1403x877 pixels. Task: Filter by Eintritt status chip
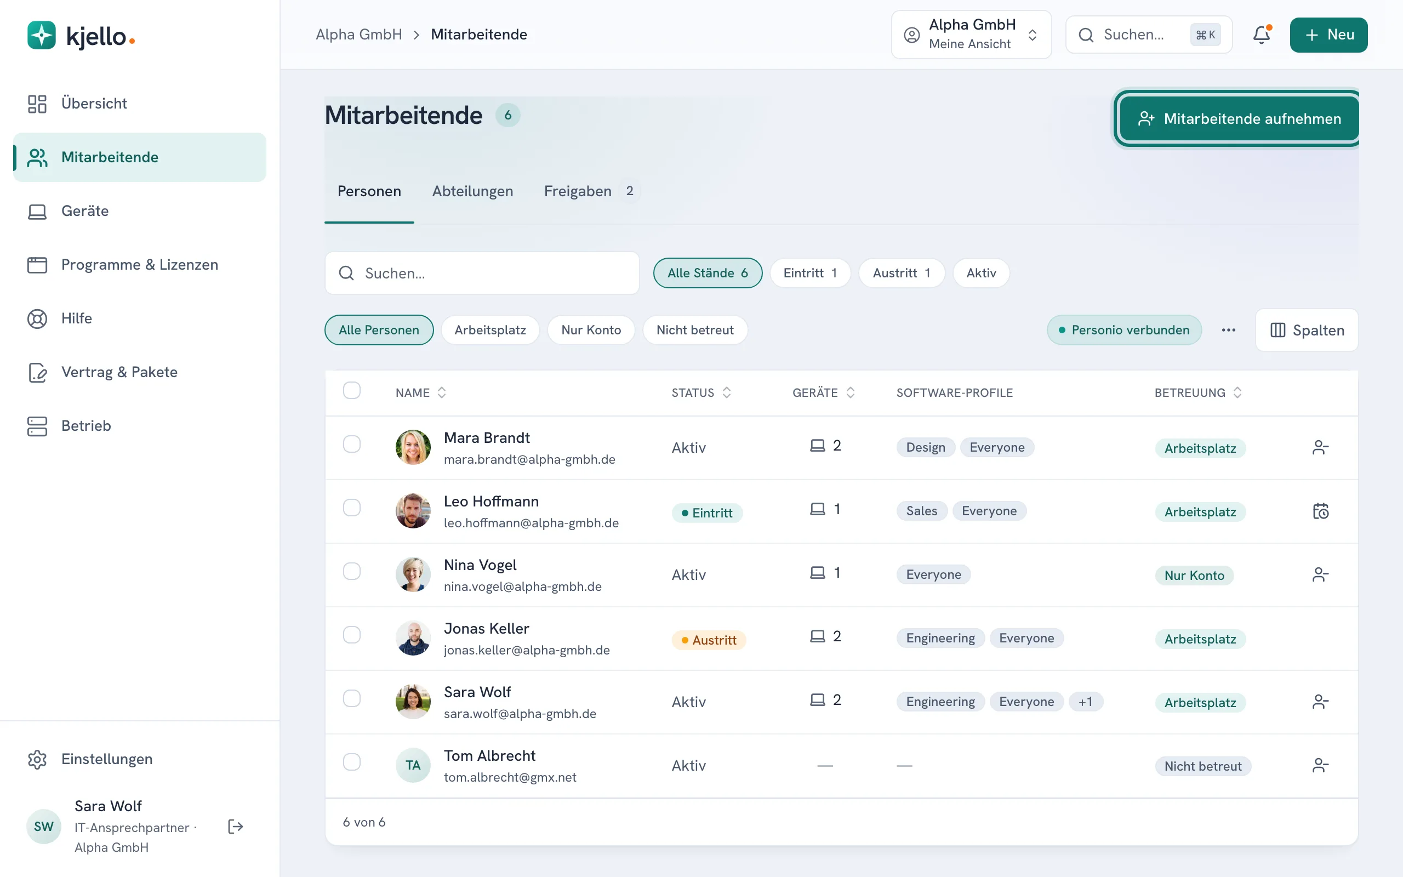[810, 273]
